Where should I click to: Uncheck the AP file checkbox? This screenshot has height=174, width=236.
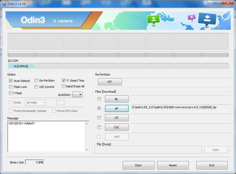pyautogui.click(x=99, y=108)
